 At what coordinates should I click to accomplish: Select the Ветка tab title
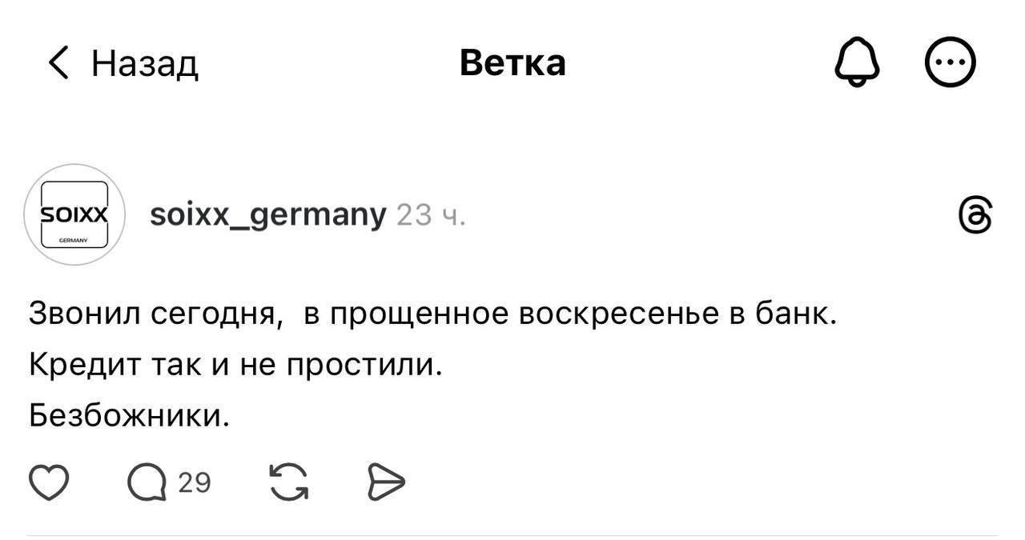pyautogui.click(x=512, y=62)
